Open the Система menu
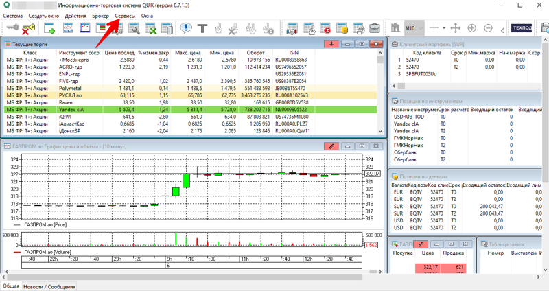The width and height of the screenshot is (549, 291). pyautogui.click(x=12, y=16)
